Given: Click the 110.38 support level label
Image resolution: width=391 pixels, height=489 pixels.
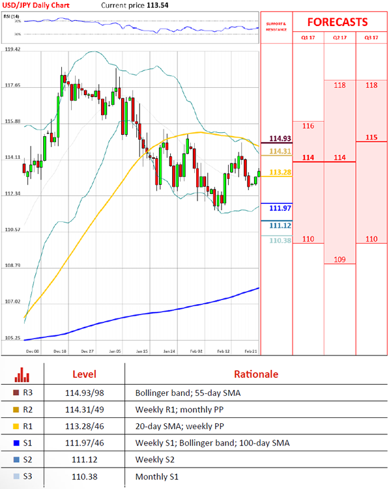Looking at the screenshot, I should pyautogui.click(x=280, y=240).
